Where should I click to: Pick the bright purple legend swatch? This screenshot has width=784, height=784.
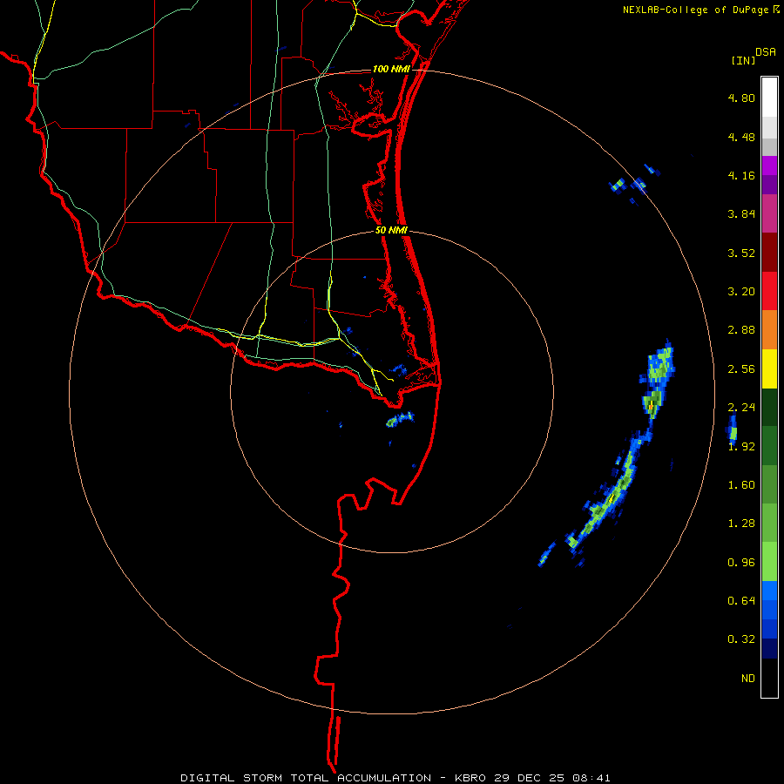[769, 166]
